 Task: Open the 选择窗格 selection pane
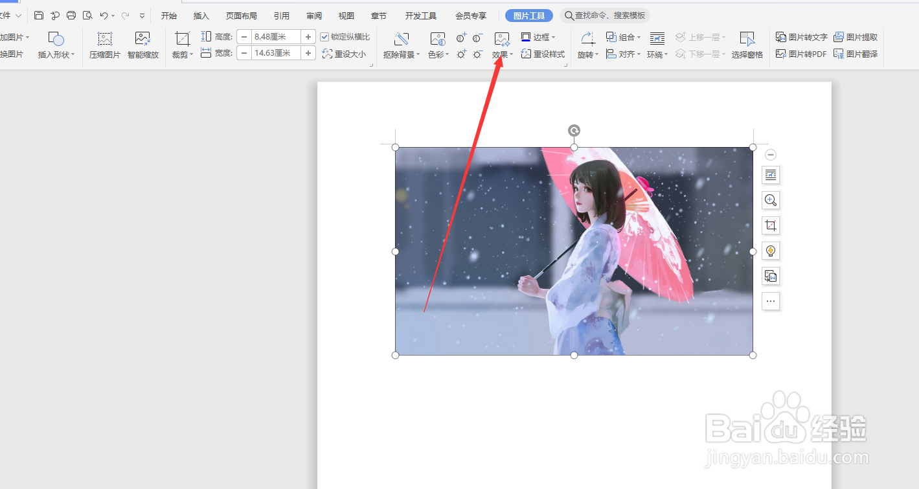[x=747, y=45]
